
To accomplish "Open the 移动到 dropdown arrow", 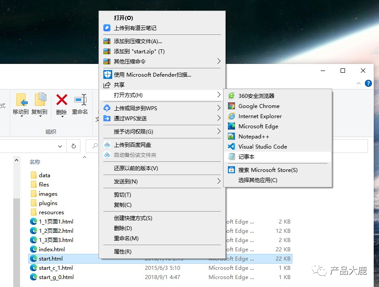I will tap(22, 116).
